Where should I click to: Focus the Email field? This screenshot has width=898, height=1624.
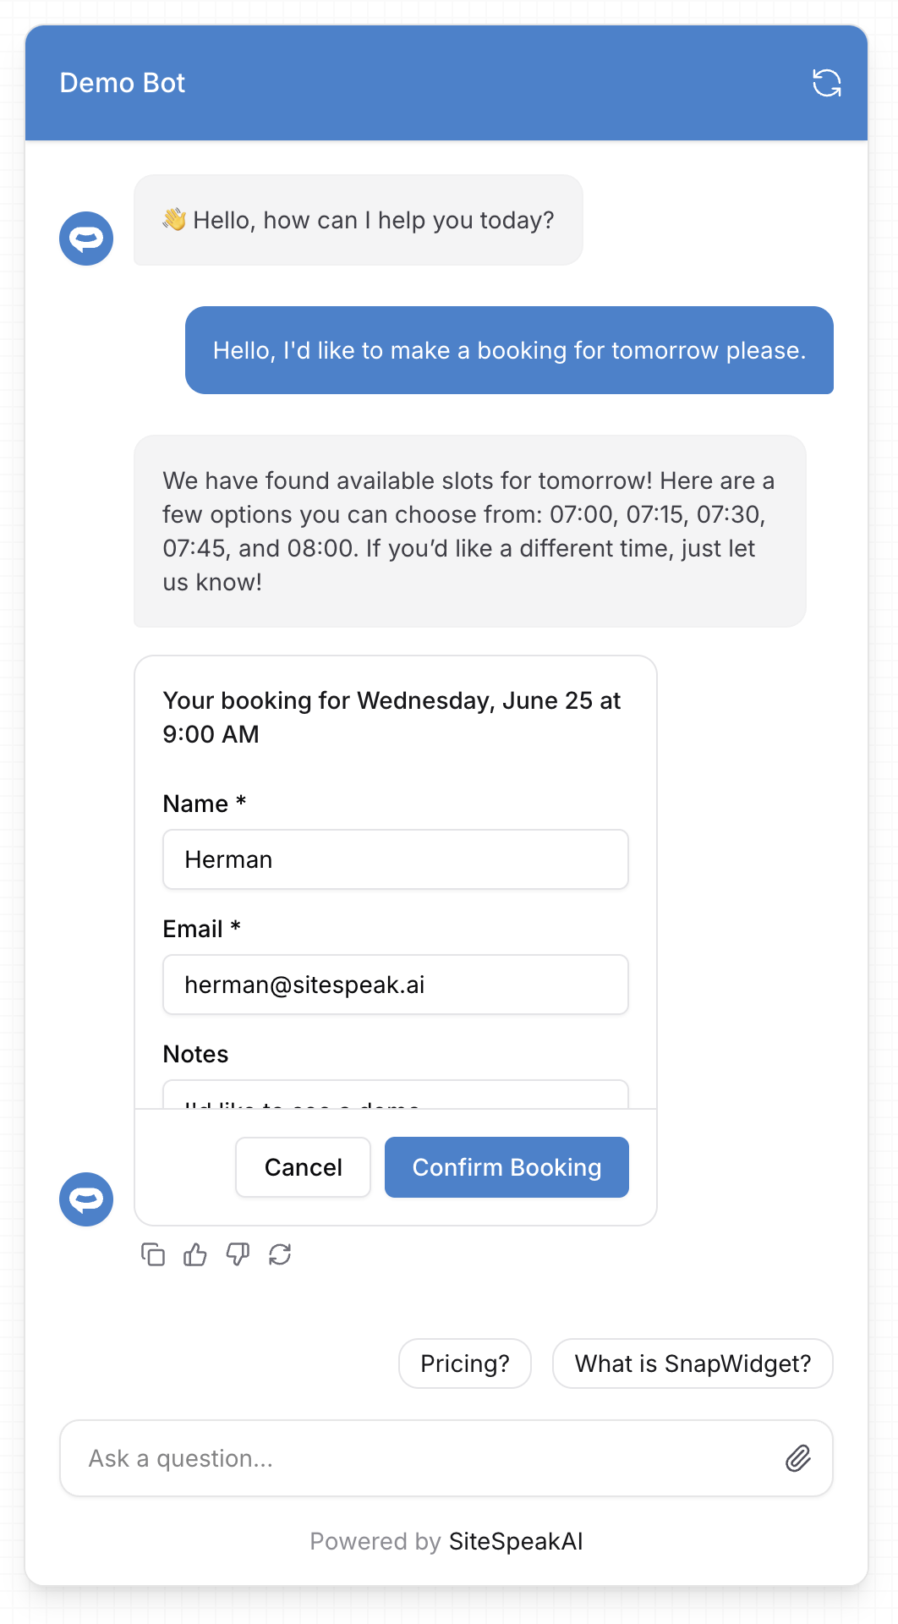pyautogui.click(x=395, y=985)
